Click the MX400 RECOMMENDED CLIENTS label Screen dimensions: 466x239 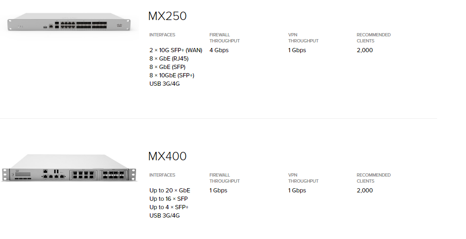tap(374, 178)
